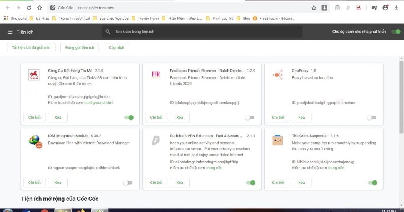Click the Cập nhật button

pos(117,47)
